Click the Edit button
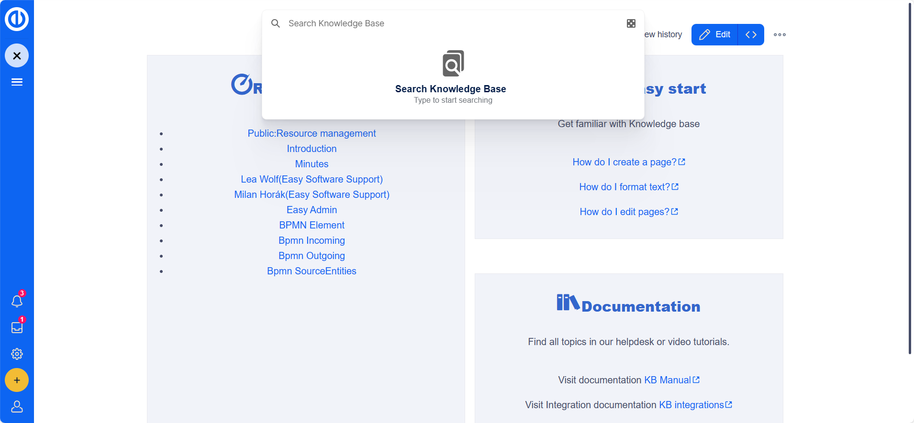The height and width of the screenshot is (423, 914). click(714, 34)
